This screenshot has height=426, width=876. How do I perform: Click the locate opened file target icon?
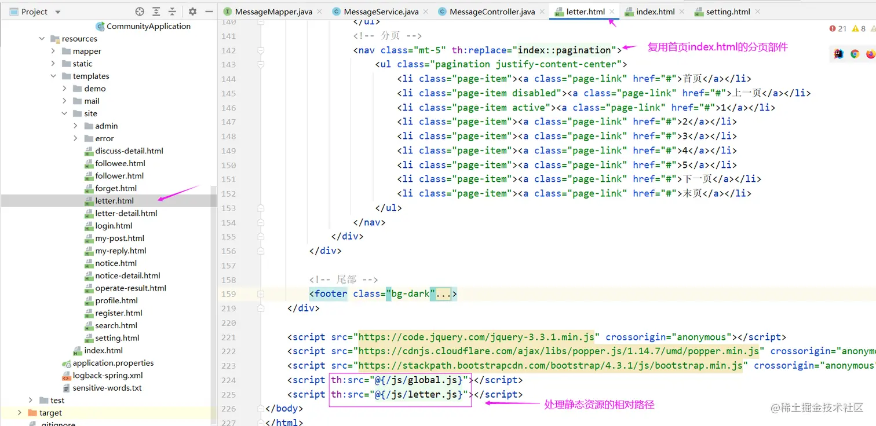(140, 12)
